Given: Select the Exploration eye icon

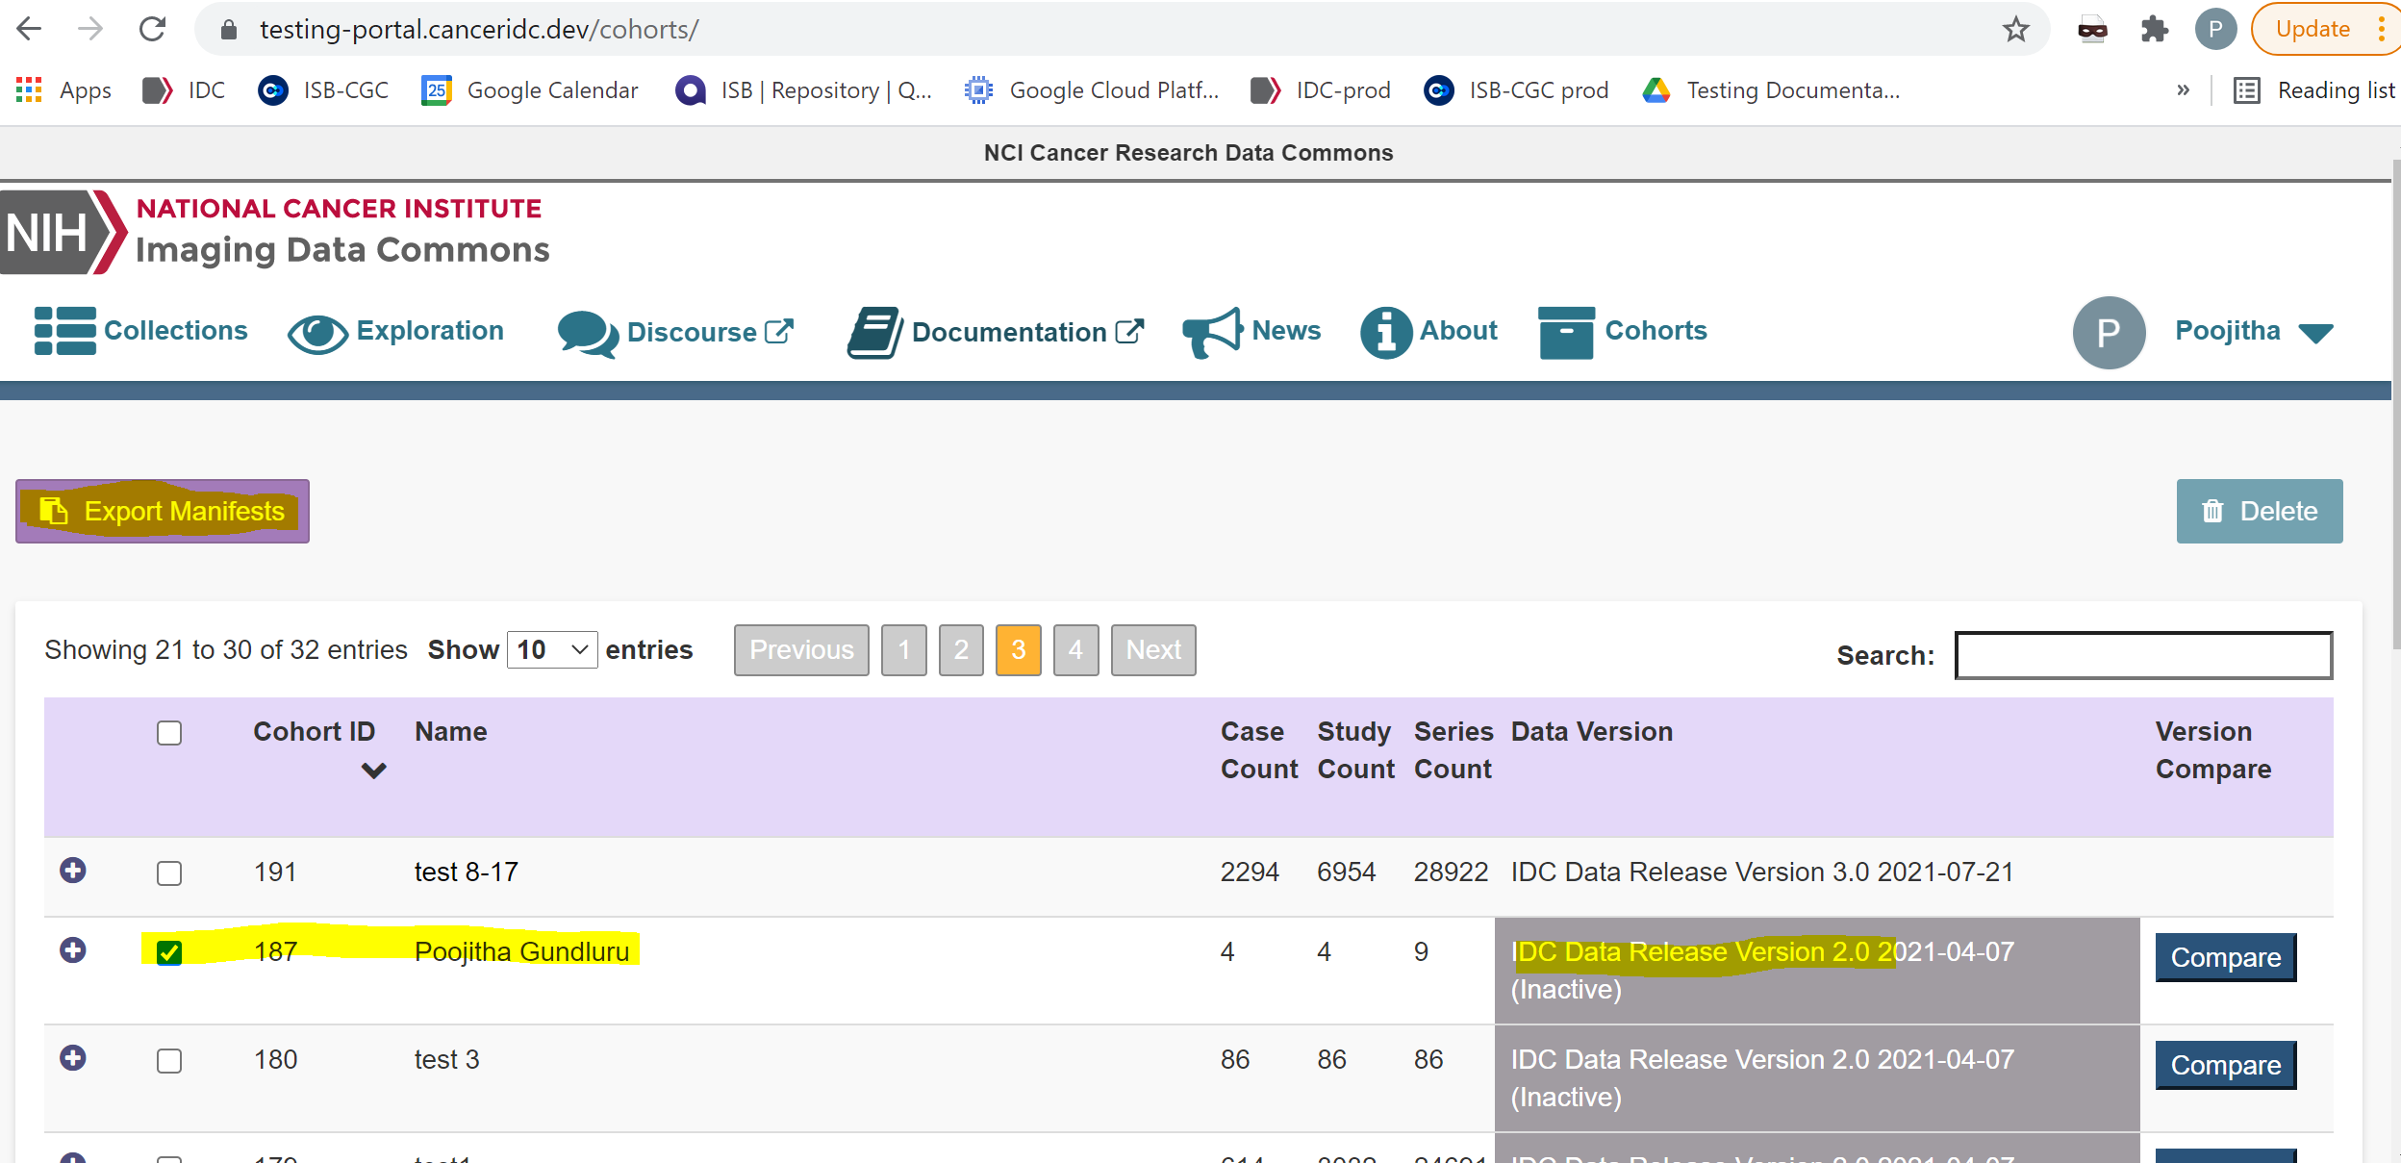Looking at the screenshot, I should 317,333.
